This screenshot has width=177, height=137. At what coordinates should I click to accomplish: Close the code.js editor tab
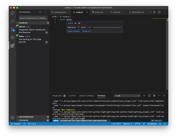87,12
